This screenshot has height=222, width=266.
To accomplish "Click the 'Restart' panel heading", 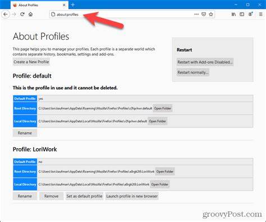I will tap(185, 50).
